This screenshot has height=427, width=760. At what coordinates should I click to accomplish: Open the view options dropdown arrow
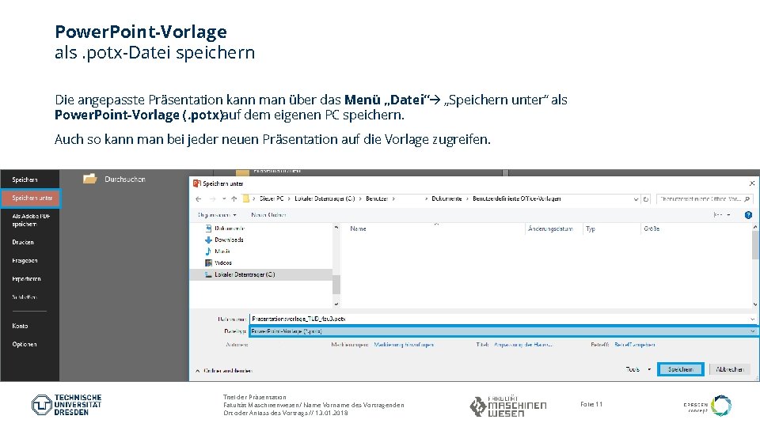pyautogui.click(x=728, y=214)
